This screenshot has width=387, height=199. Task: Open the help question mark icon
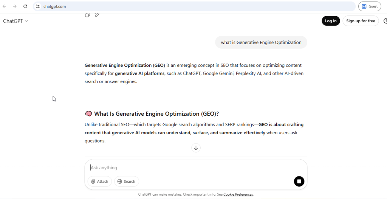(385, 21)
